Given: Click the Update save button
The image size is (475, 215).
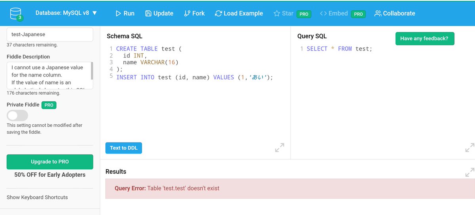Looking at the screenshot, I should tap(159, 13).
